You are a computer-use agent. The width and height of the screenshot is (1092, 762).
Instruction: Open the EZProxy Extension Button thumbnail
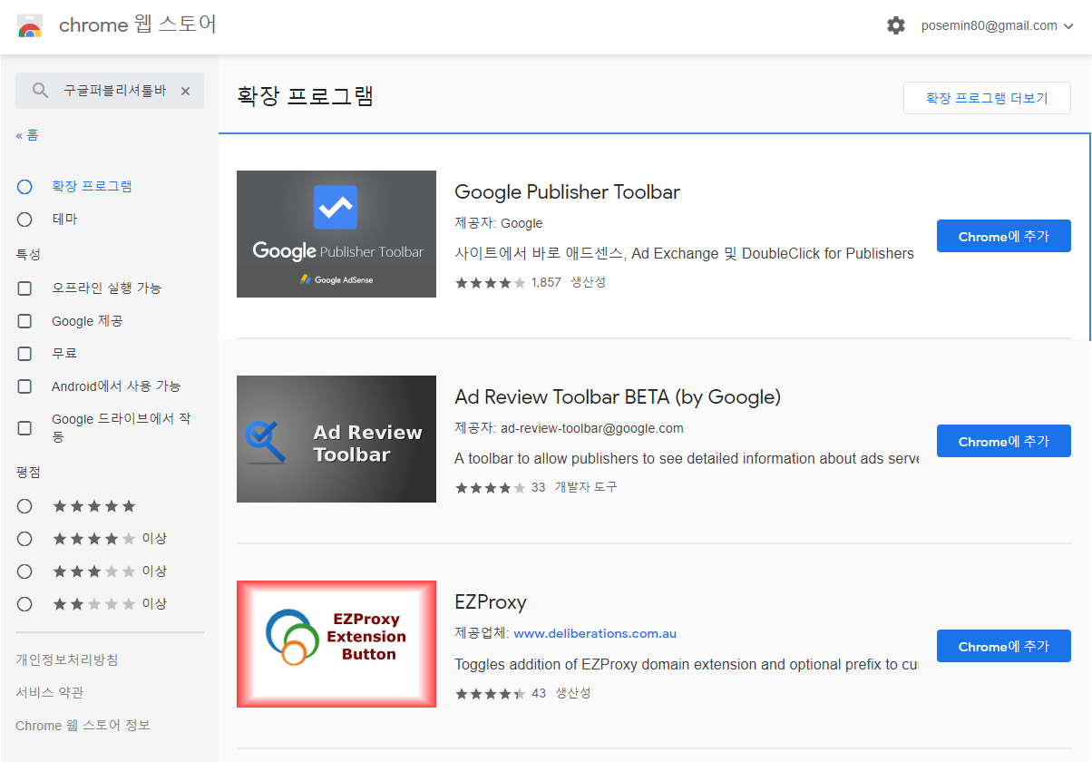click(x=336, y=644)
